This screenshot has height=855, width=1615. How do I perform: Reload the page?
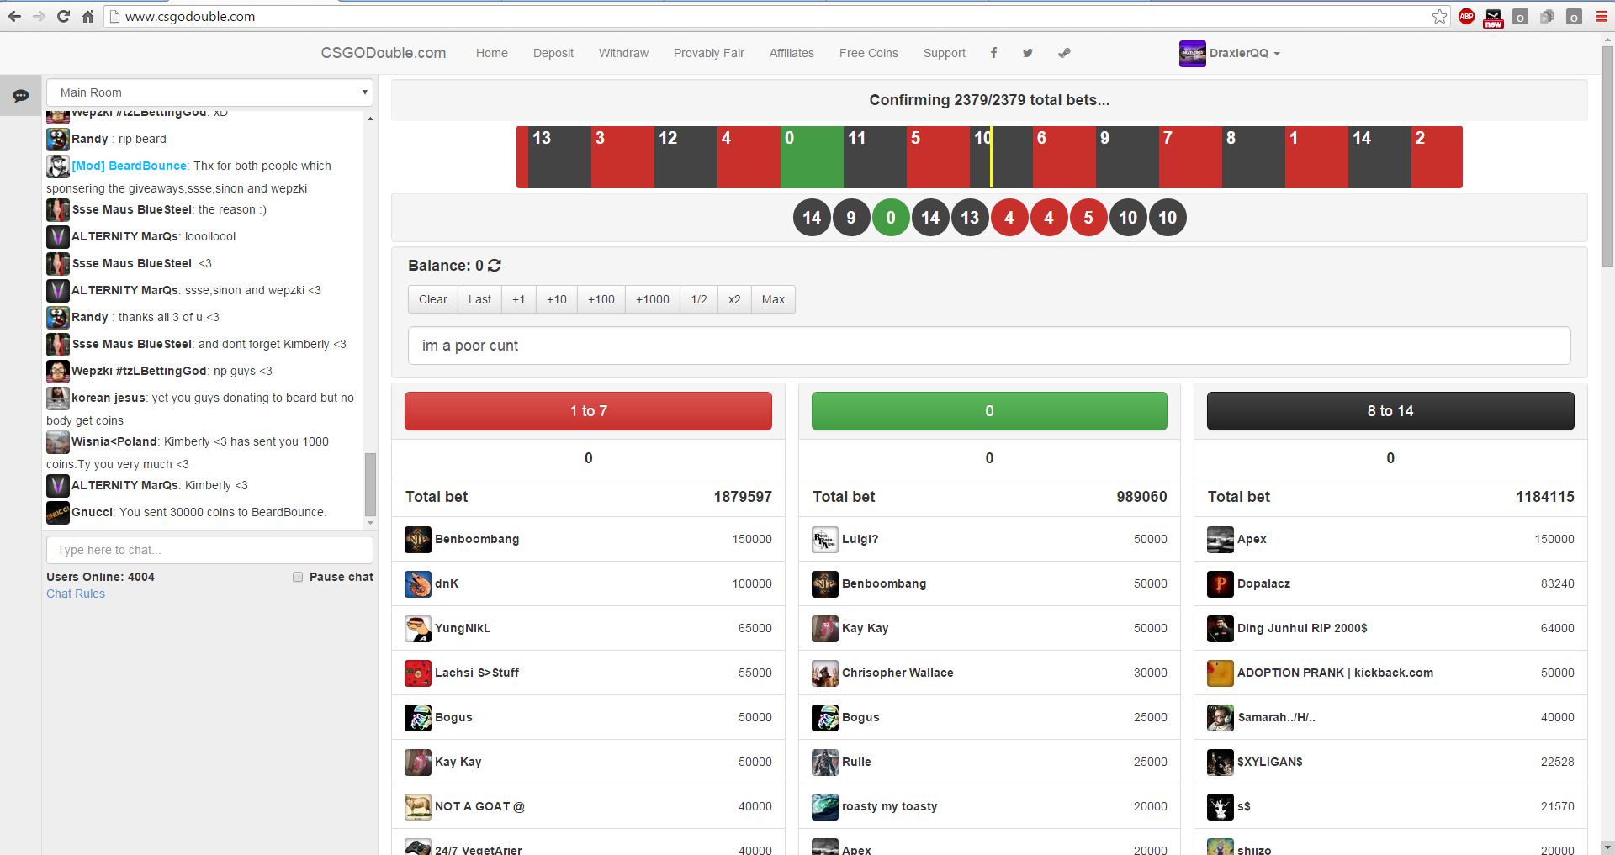click(x=63, y=16)
